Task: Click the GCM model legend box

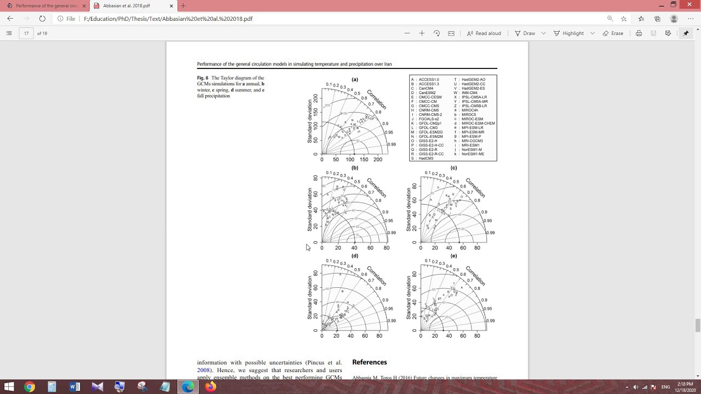Action: (x=453, y=118)
